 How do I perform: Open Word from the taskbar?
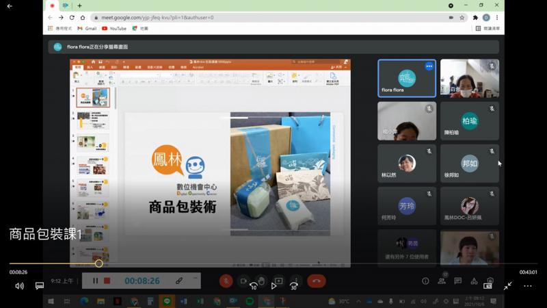(x=183, y=301)
